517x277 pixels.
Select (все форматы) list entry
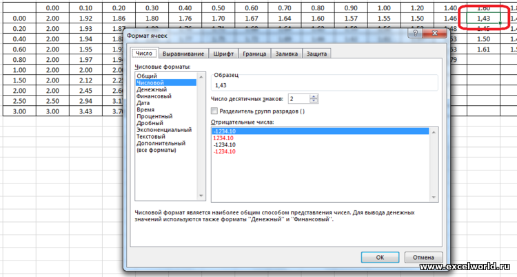[156, 150]
